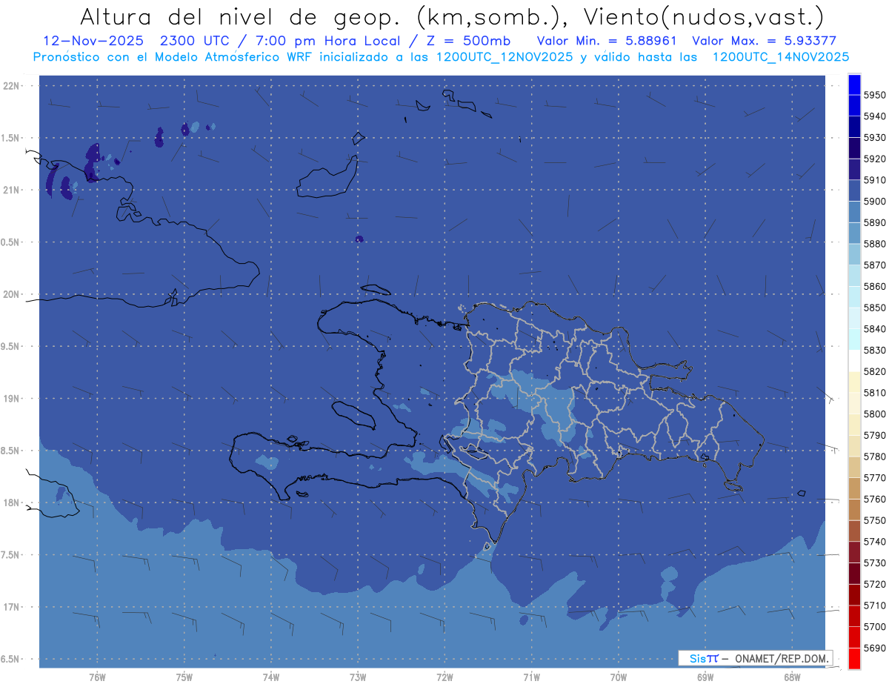Click the '5950' colorbar label

pos(874,95)
